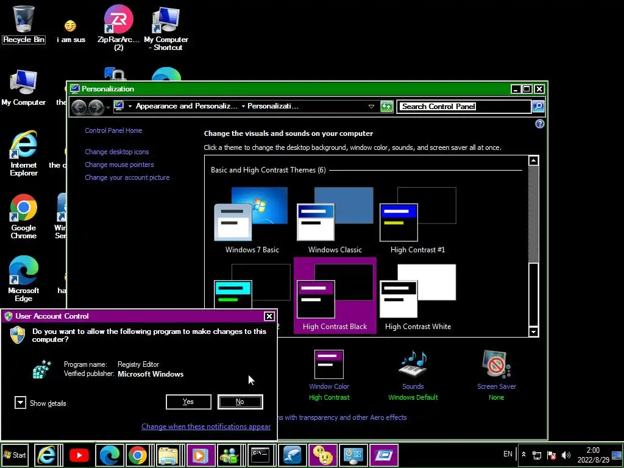Click the refresh button beside address bar
The image size is (624, 468).
coord(386,107)
